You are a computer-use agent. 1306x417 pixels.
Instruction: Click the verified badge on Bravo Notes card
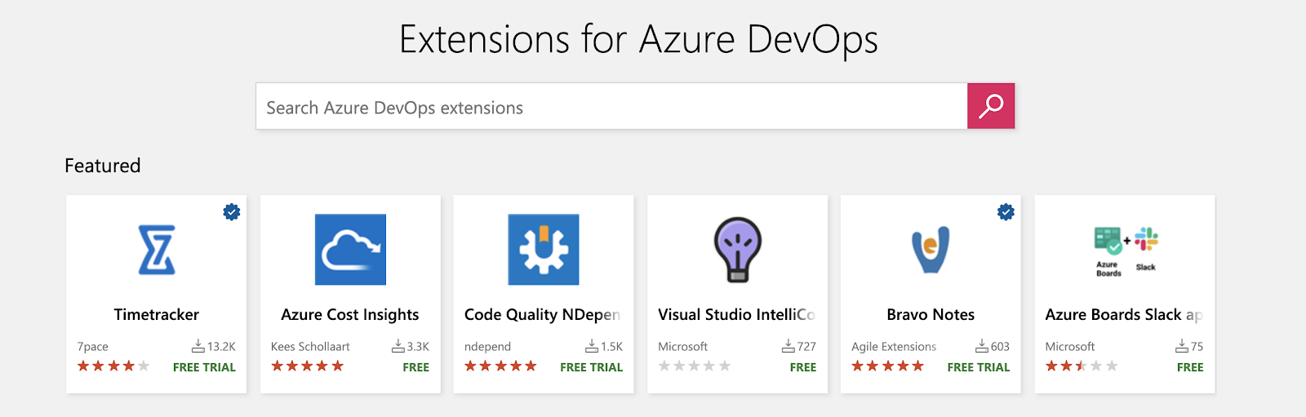tap(1006, 212)
